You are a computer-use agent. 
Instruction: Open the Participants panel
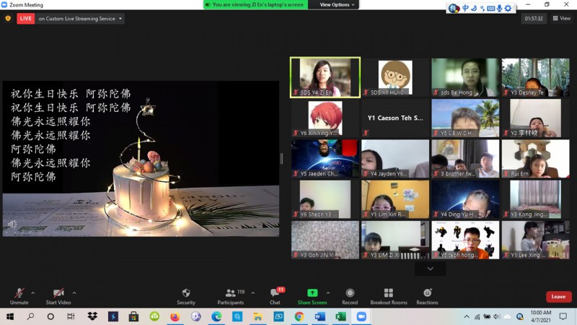click(x=230, y=296)
